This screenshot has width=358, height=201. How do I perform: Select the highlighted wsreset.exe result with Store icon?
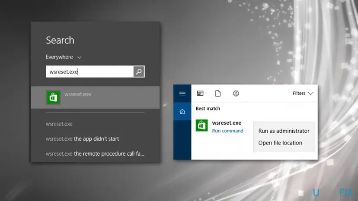tap(95, 97)
